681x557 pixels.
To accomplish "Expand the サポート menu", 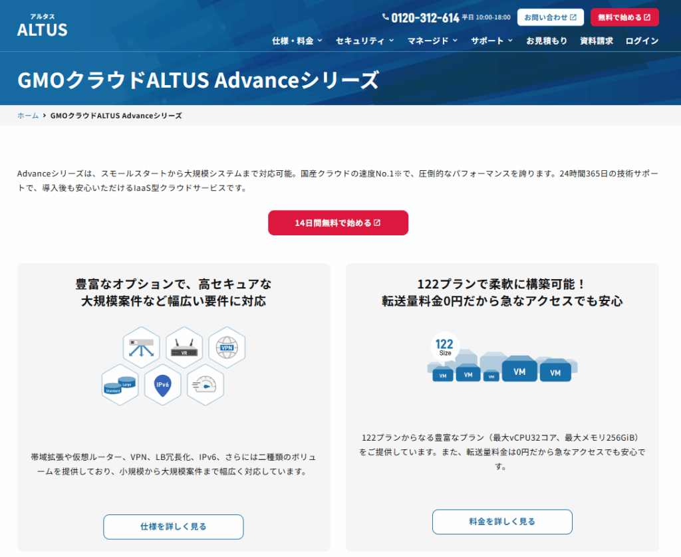I will pyautogui.click(x=491, y=41).
